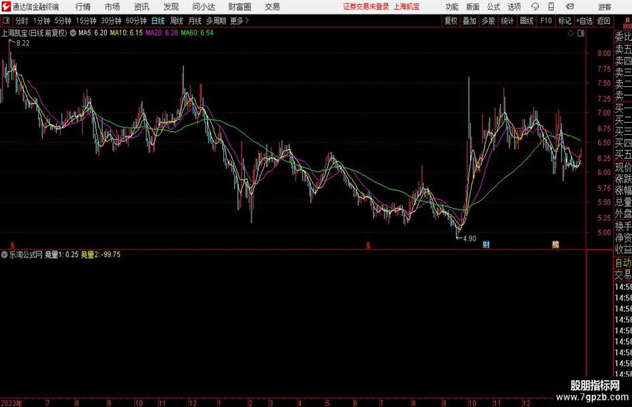632x407 pixels.
Task: Select the 周线 weekly period tab
Action: click(176, 21)
